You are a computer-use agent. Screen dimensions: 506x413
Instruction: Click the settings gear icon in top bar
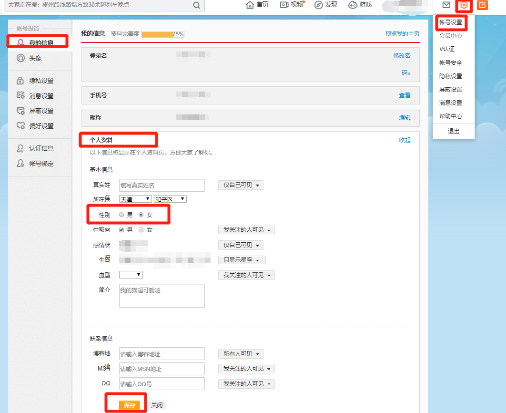point(464,6)
